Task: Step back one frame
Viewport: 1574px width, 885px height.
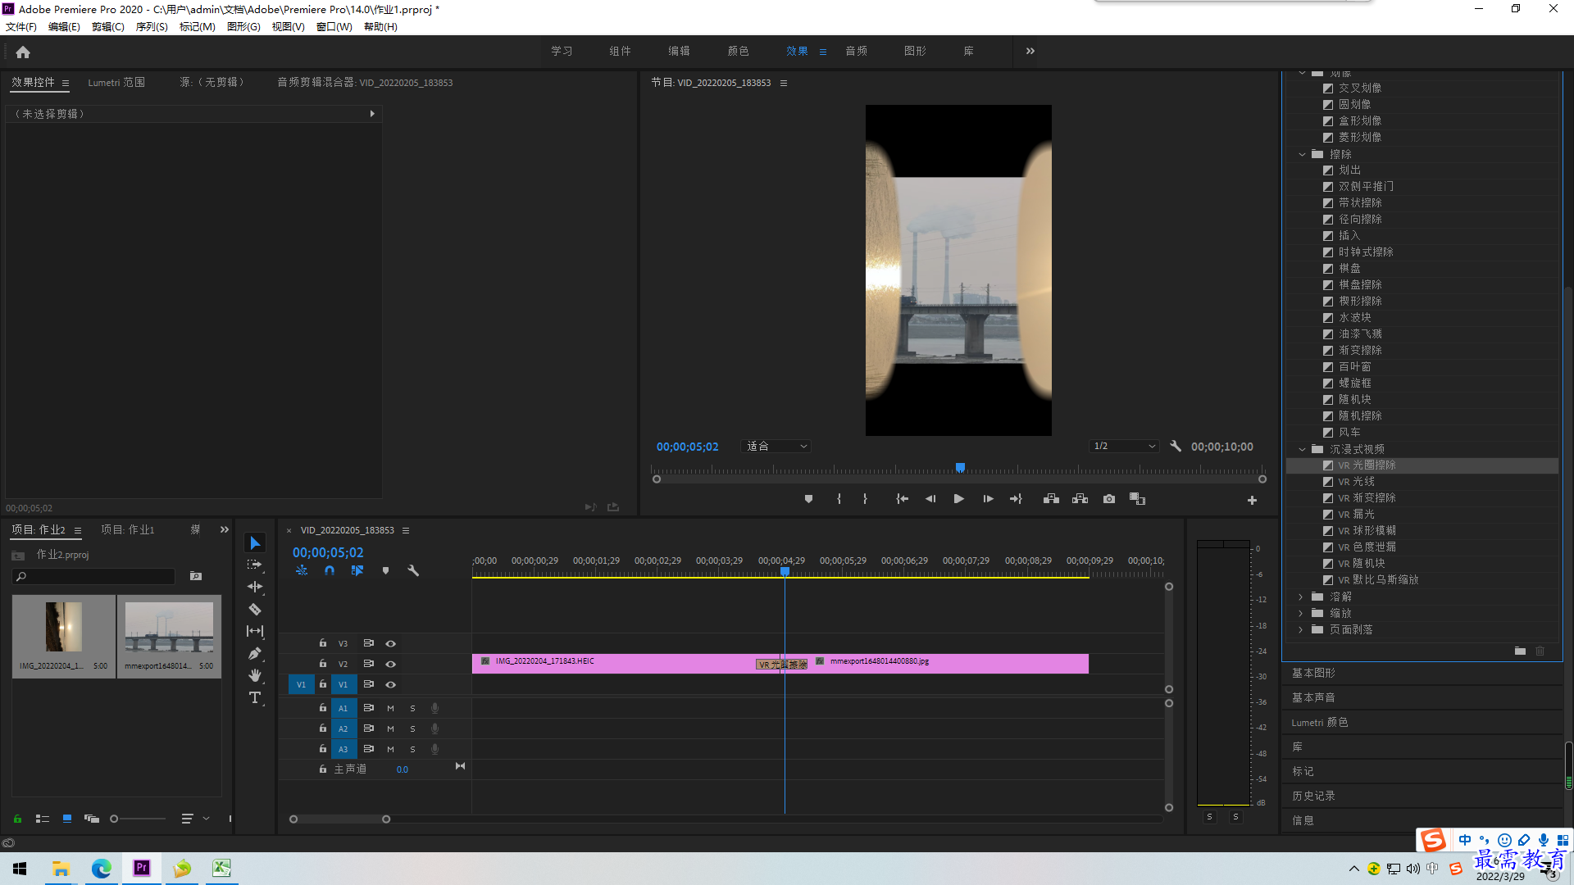Action: 930,499
